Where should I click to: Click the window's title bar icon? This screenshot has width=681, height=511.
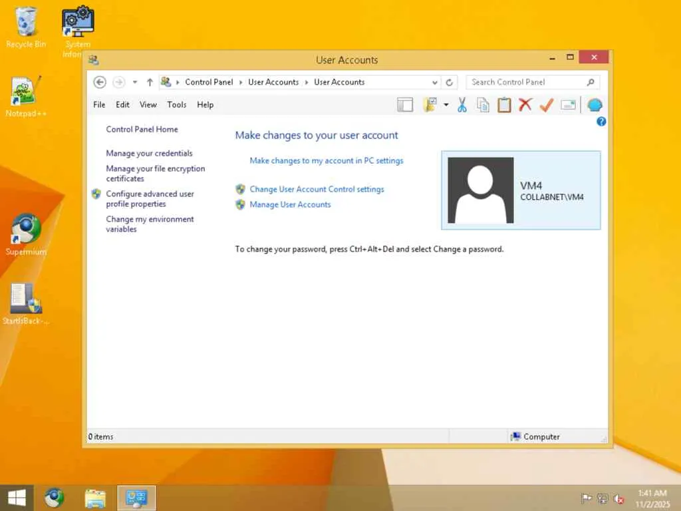(93, 60)
